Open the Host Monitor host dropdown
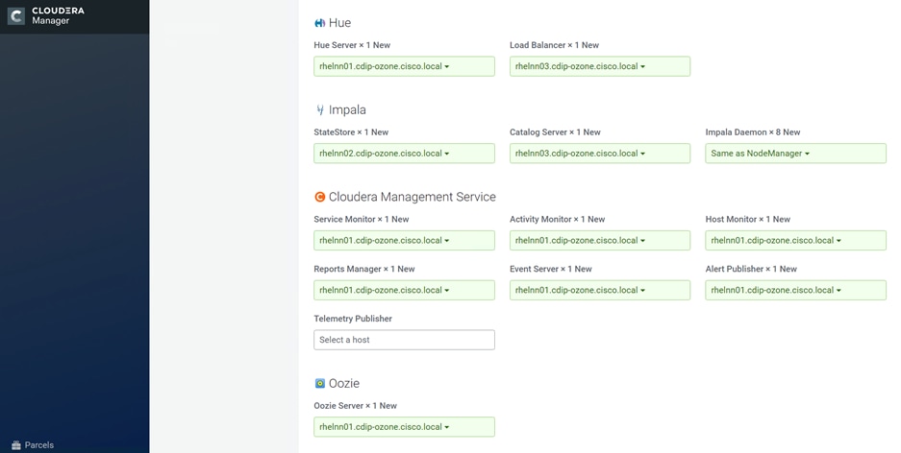This screenshot has height=453, width=901. click(x=796, y=240)
